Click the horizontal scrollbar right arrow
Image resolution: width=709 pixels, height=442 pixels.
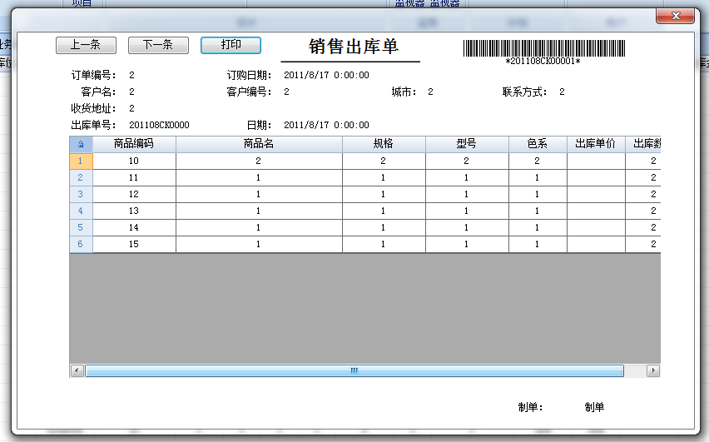click(x=653, y=370)
